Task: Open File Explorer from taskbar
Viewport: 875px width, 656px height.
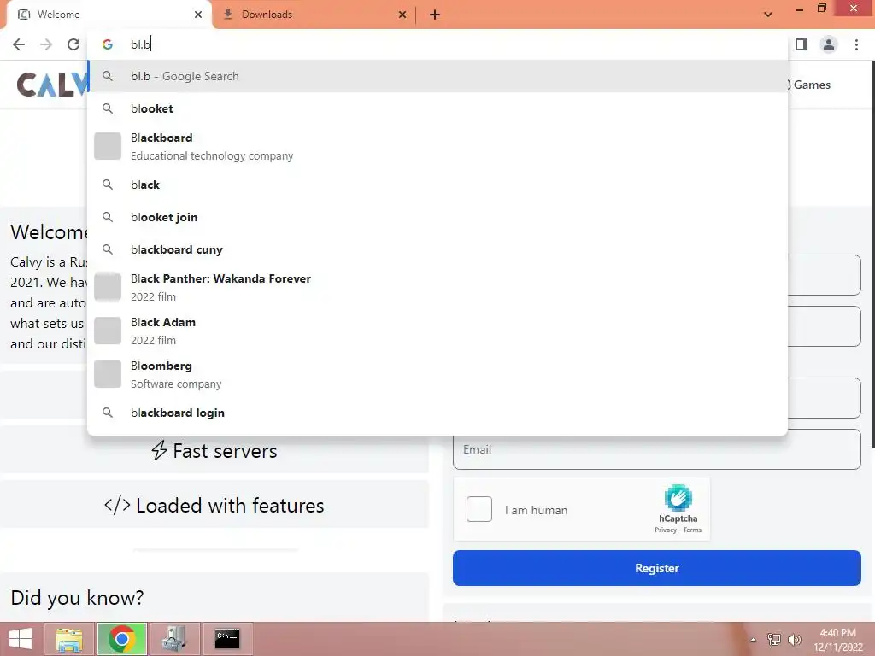Action: coord(69,639)
